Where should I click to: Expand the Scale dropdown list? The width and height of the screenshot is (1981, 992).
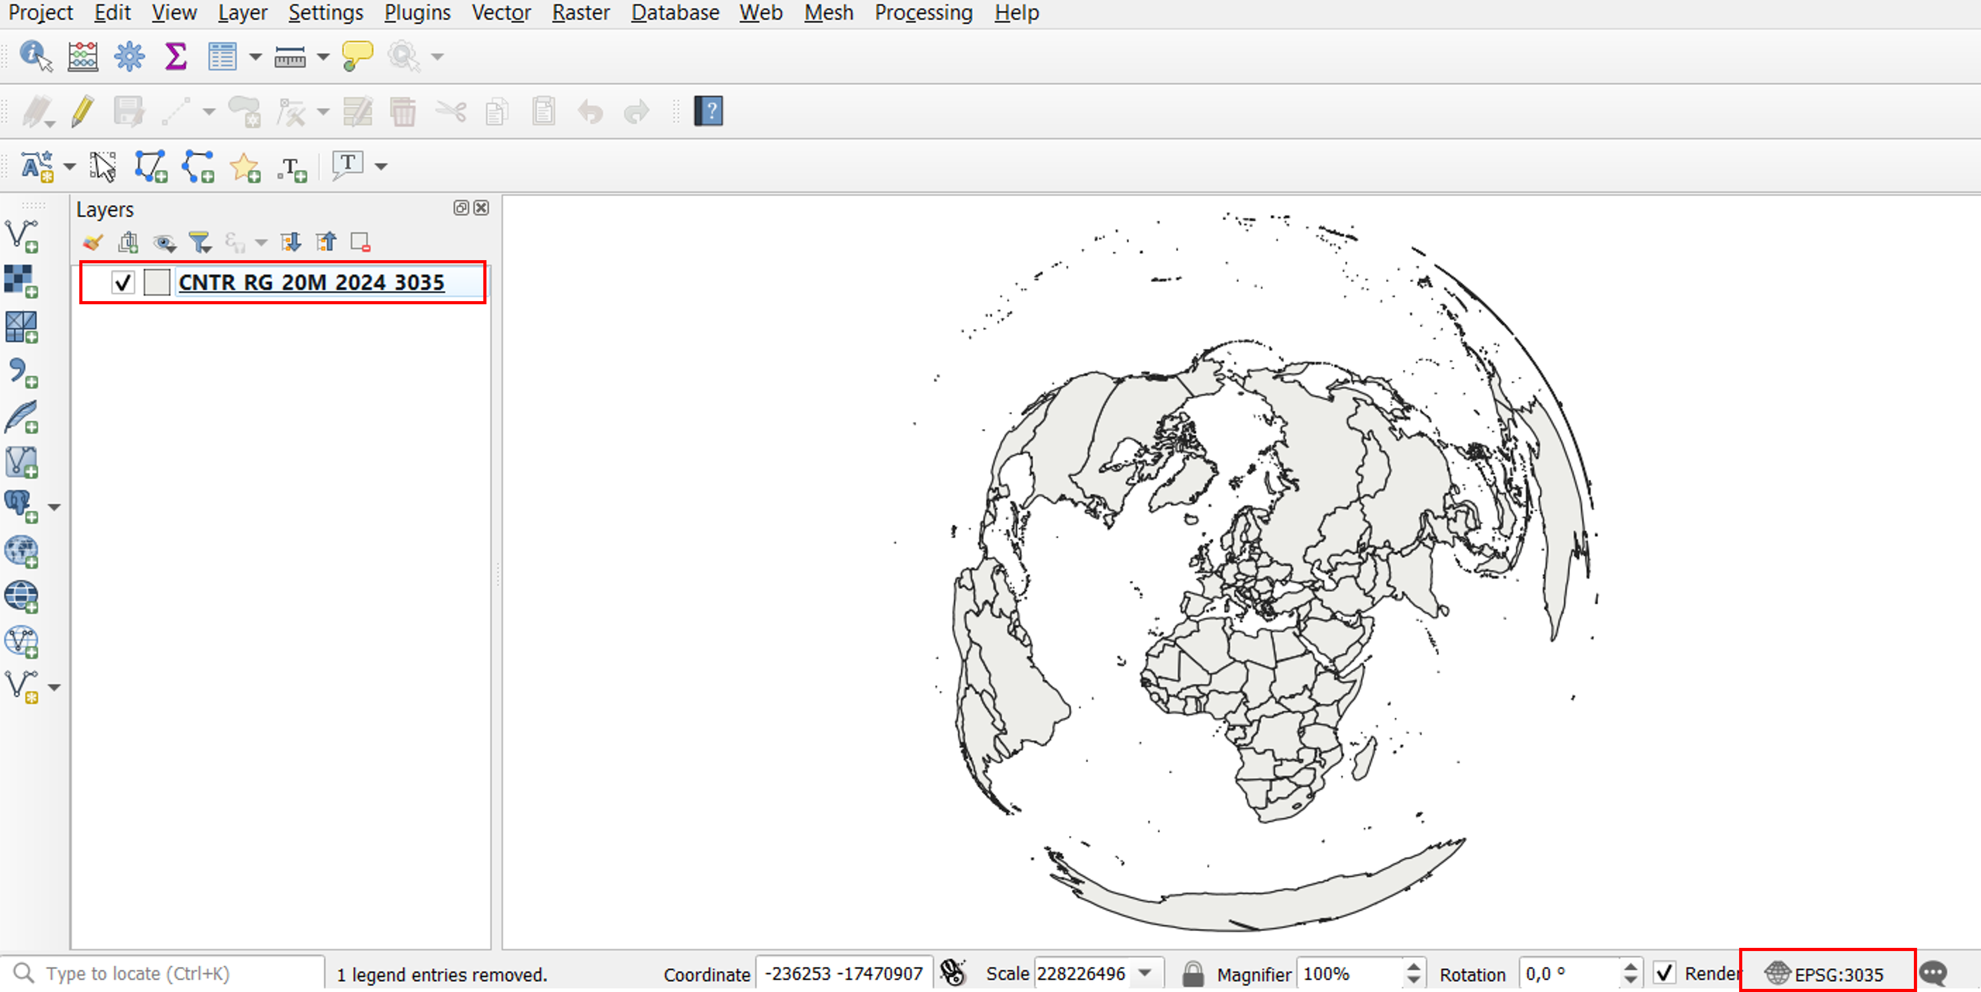click(1145, 973)
